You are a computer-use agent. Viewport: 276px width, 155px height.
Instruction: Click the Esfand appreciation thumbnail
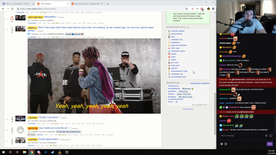coord(20,140)
